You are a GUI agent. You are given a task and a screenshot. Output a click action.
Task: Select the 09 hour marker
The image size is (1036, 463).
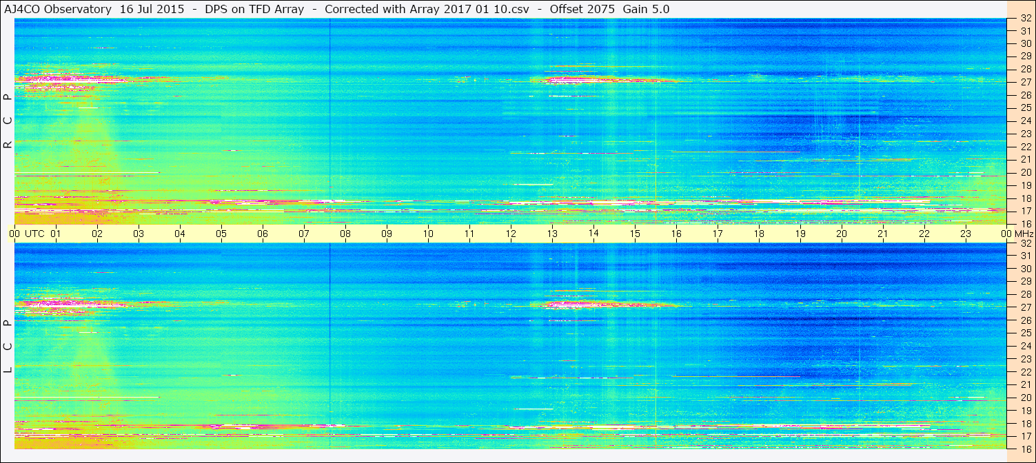point(387,234)
